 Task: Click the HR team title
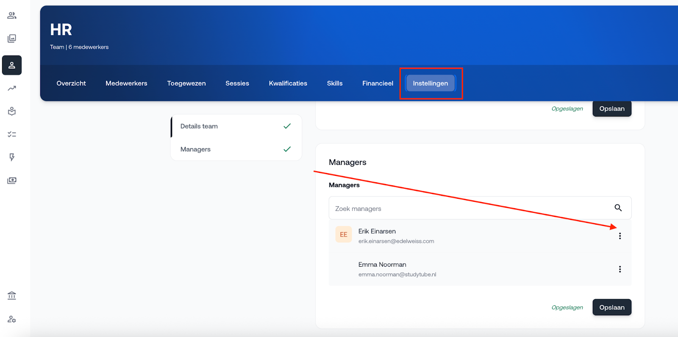[61, 30]
